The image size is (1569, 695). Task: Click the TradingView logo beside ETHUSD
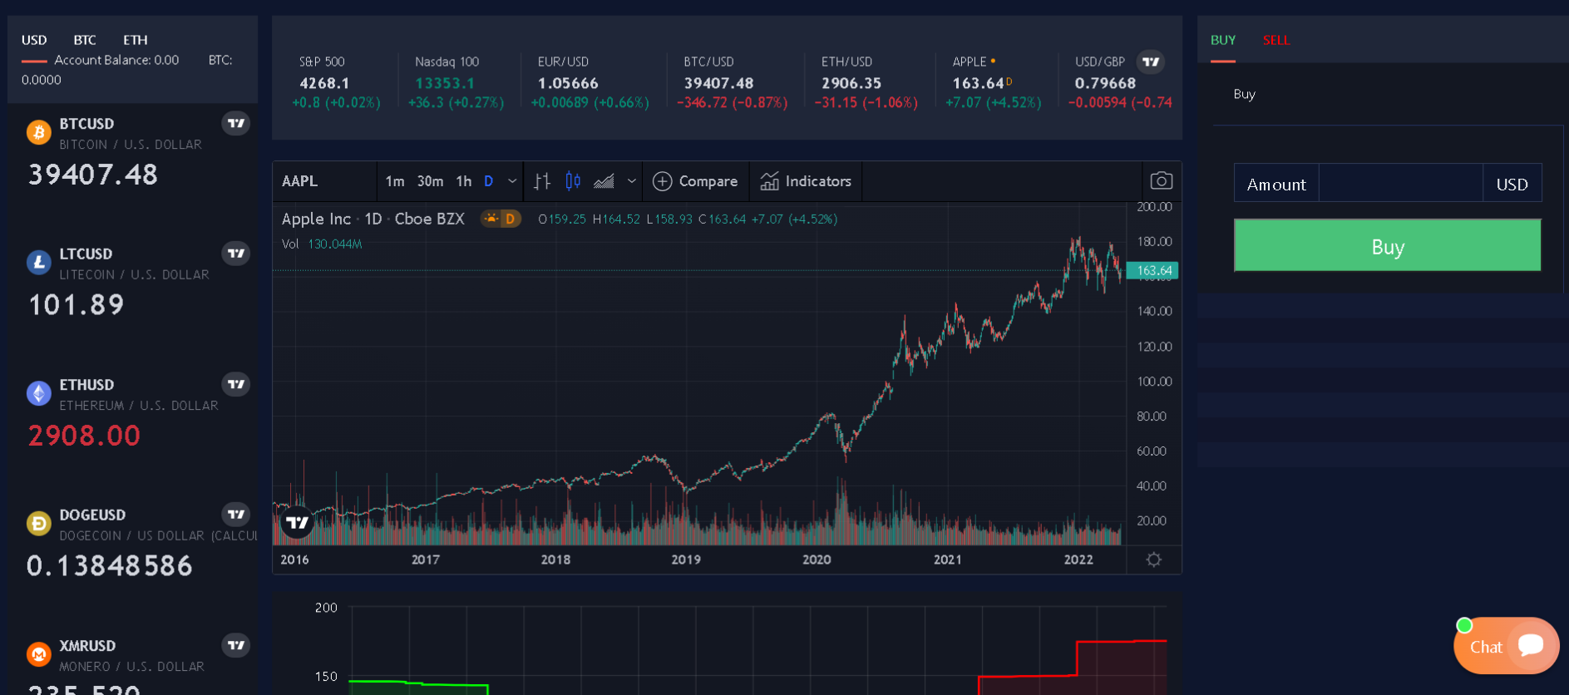point(236,384)
